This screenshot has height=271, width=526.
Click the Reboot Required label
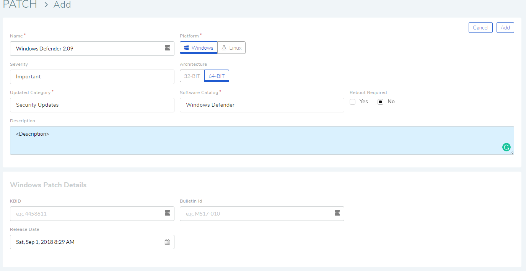coord(368,92)
